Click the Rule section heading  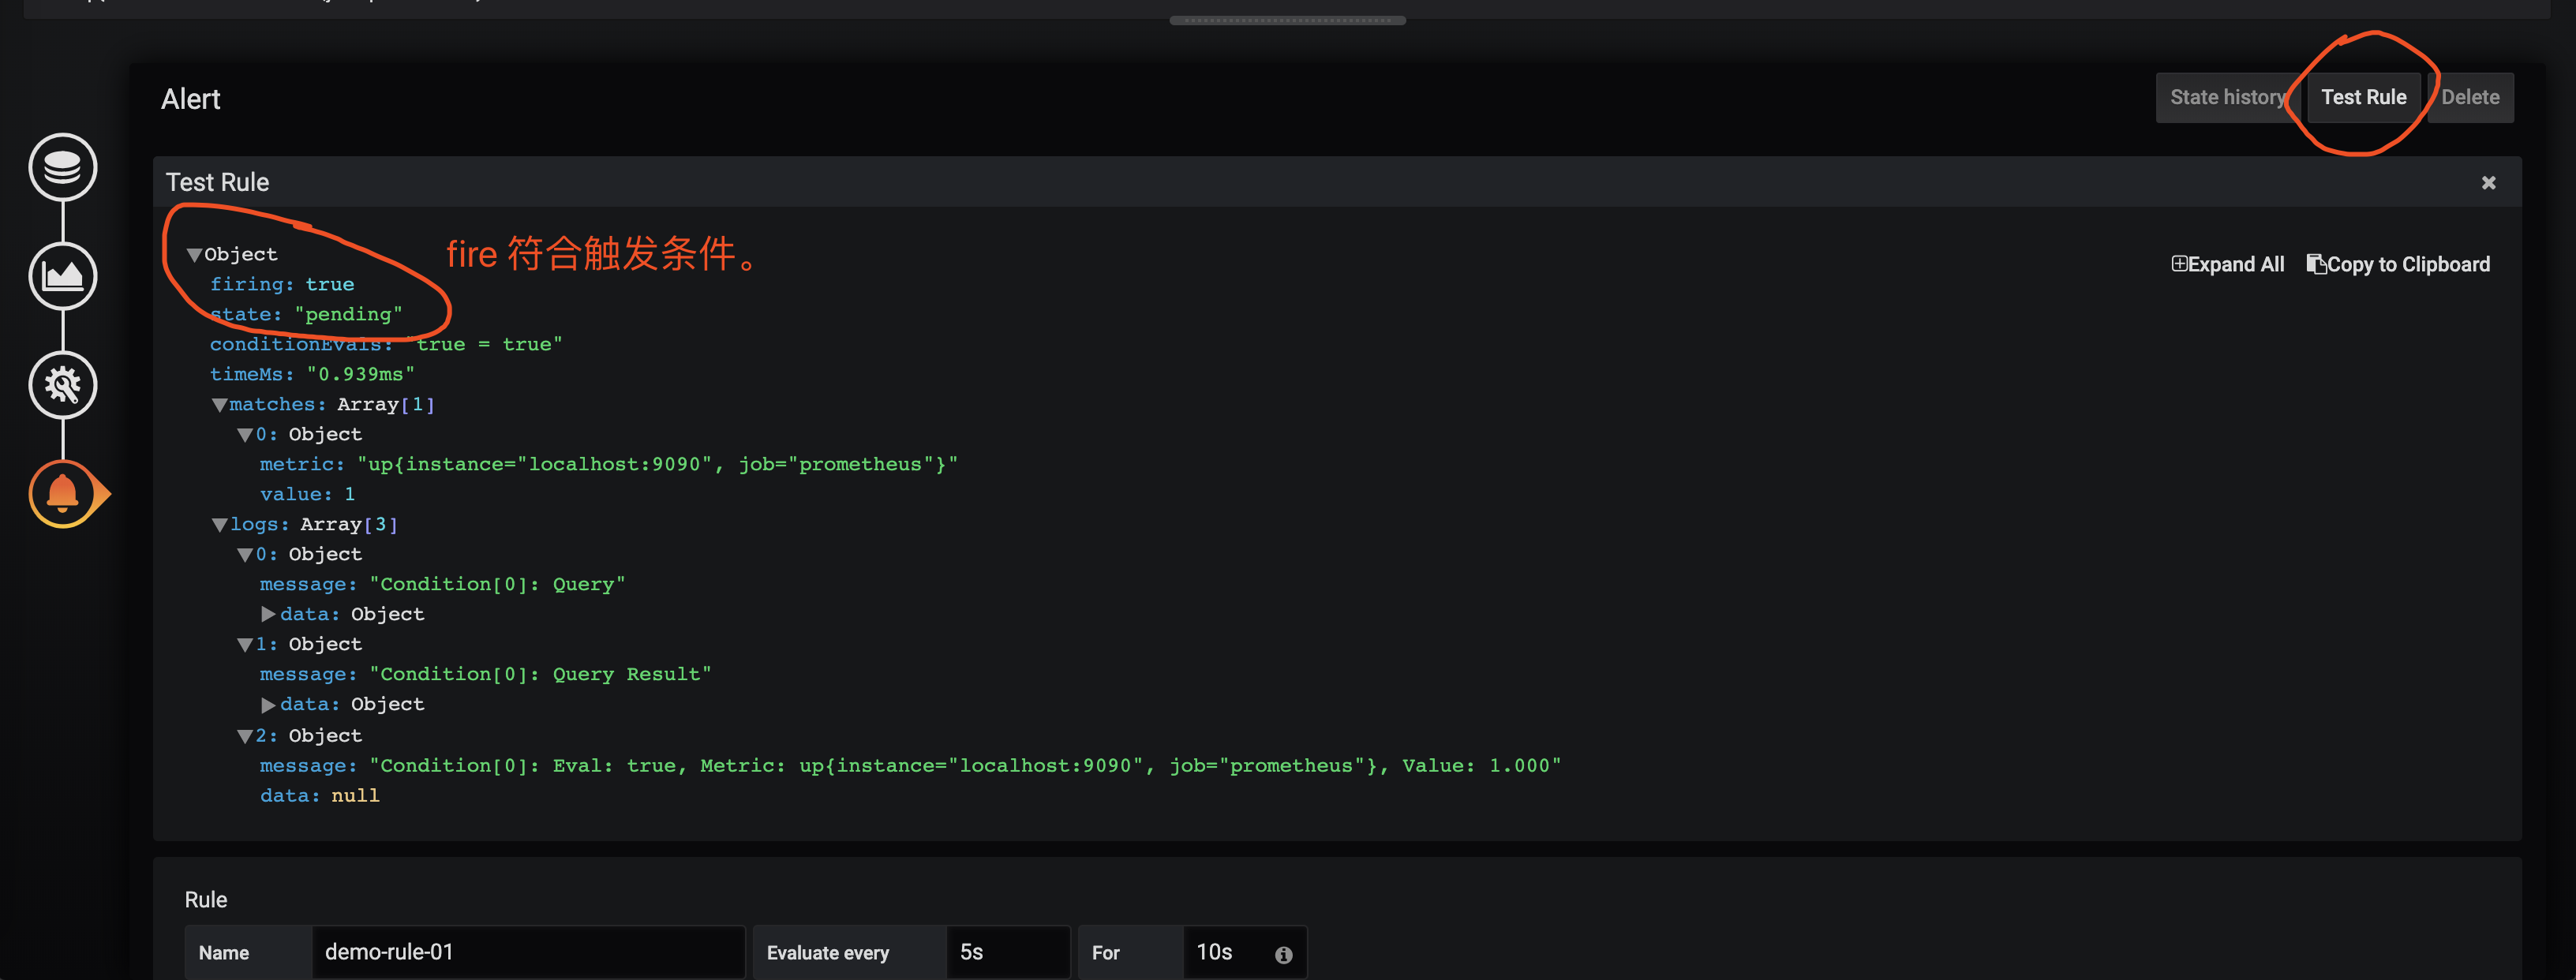coord(206,900)
